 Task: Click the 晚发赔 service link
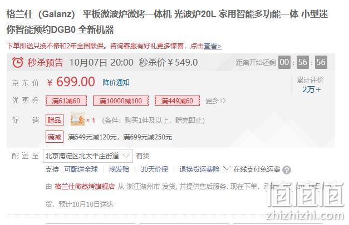coord(119,169)
